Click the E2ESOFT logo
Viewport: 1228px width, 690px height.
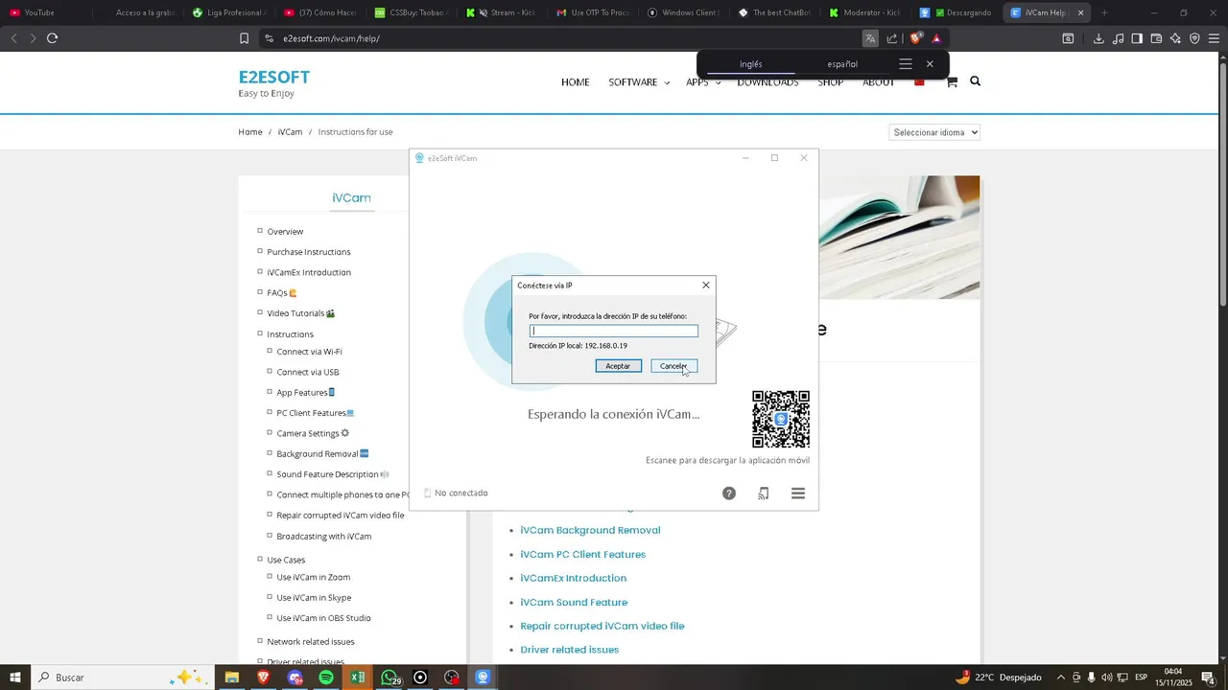point(274,78)
